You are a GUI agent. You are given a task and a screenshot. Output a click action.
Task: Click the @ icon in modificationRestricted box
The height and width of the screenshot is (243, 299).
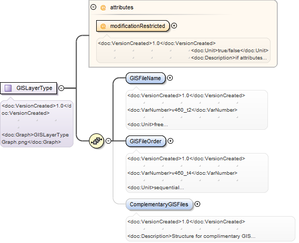103,26
